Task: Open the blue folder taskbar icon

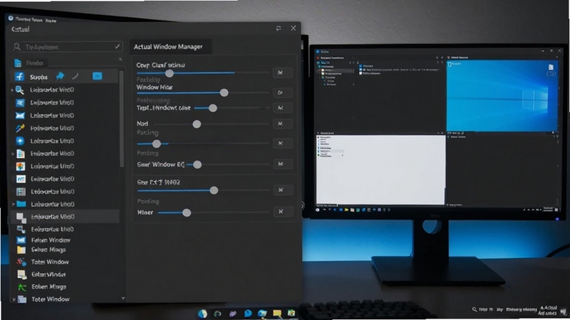Action: click(262, 314)
